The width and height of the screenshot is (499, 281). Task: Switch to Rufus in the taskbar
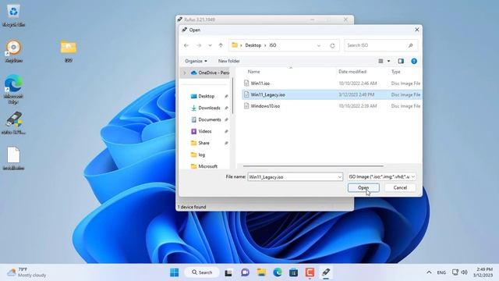[326, 272]
